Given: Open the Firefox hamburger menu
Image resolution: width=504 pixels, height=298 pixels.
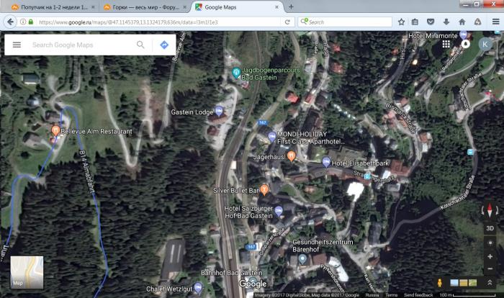Looking at the screenshot, I should coord(495,22).
